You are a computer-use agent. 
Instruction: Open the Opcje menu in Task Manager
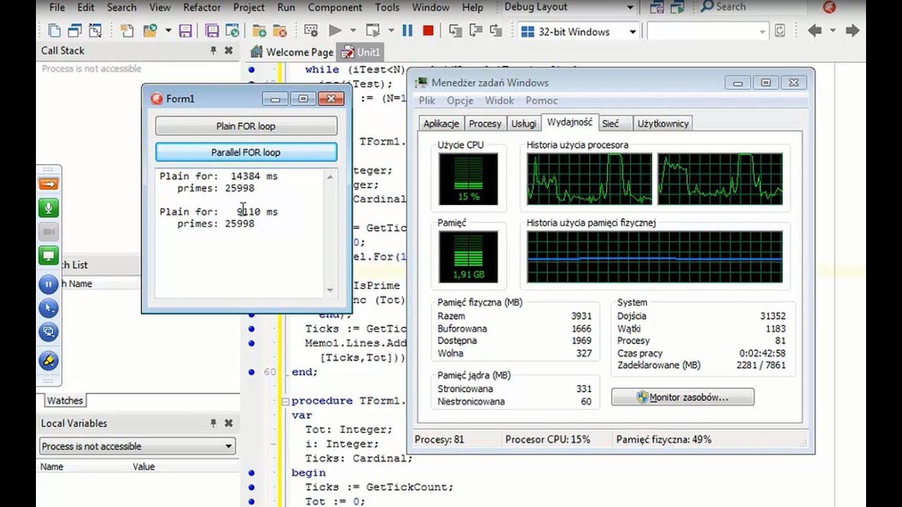[460, 101]
